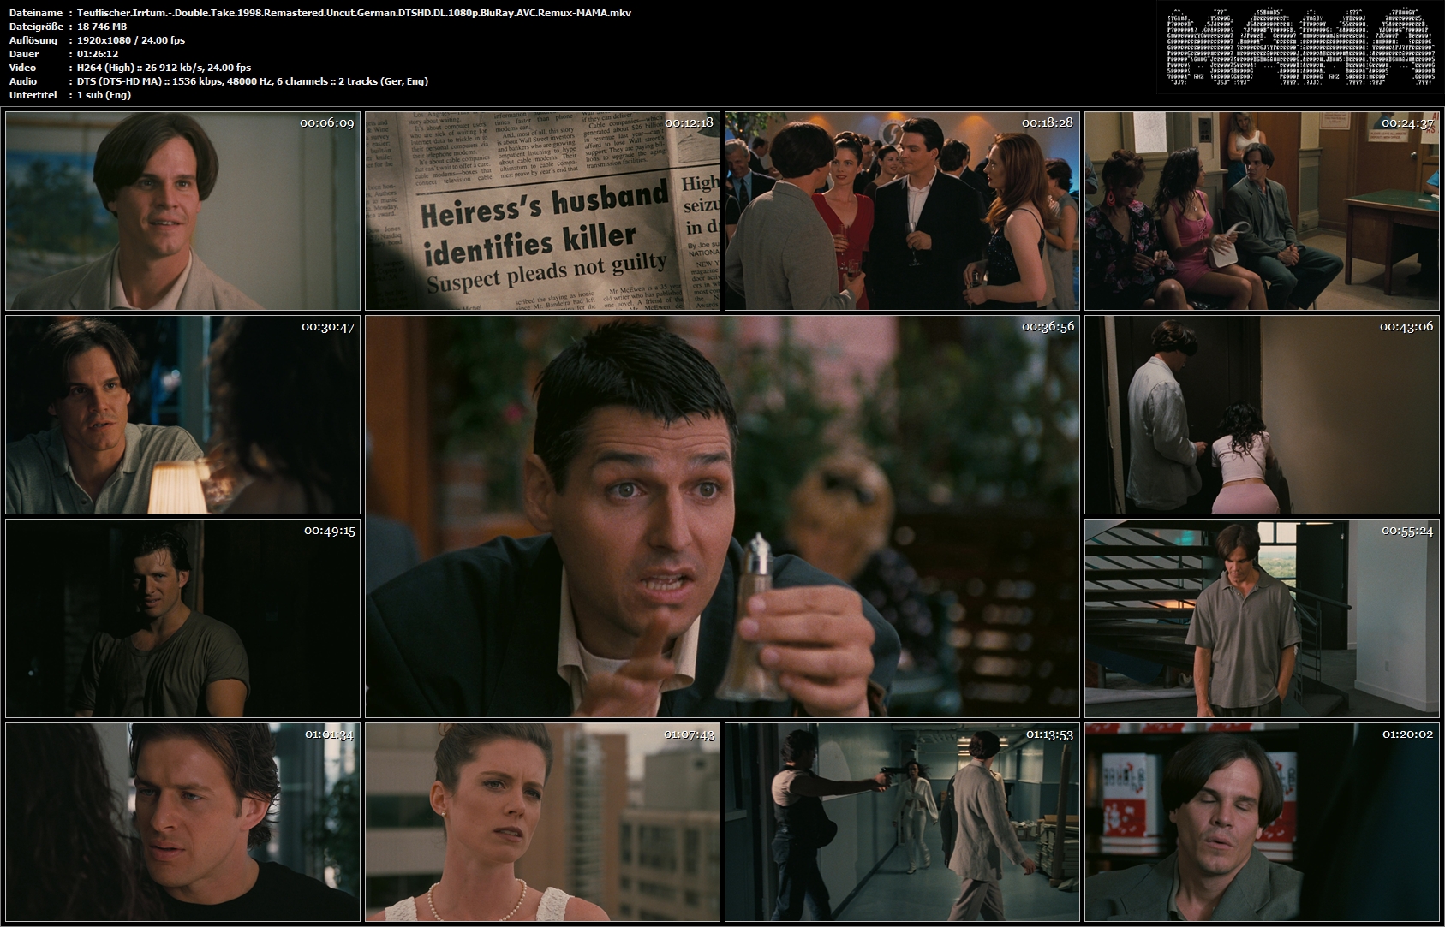Open the doorway thumbnail at 00:43:06
1445x927 pixels.
(1262, 414)
